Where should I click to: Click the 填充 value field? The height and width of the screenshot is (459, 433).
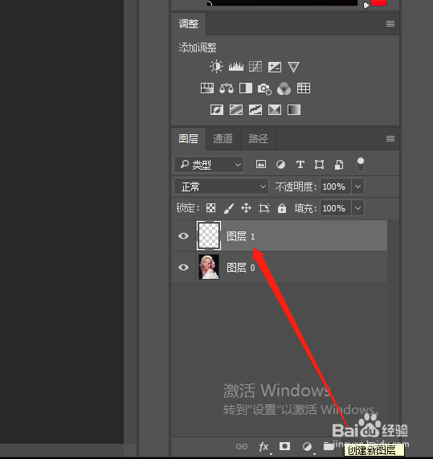tap(336, 208)
